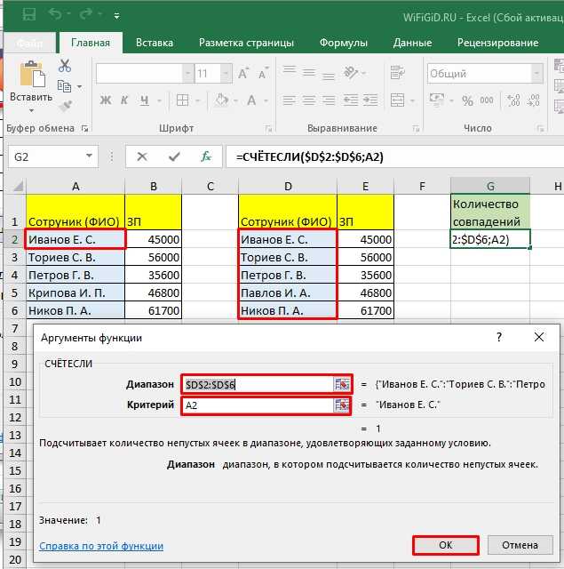This screenshot has height=569, width=564.
Task: Cancel the formula entry with the X icon
Action: coord(142,156)
